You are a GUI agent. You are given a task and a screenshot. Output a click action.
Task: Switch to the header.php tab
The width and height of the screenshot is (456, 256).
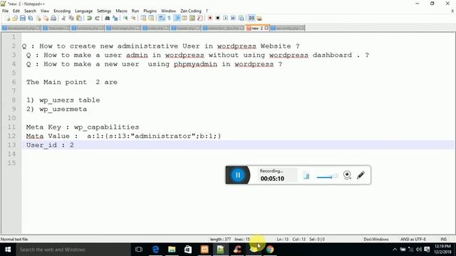click(x=185, y=28)
